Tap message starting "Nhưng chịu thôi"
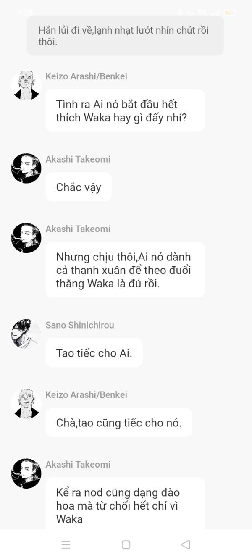 pos(125,270)
